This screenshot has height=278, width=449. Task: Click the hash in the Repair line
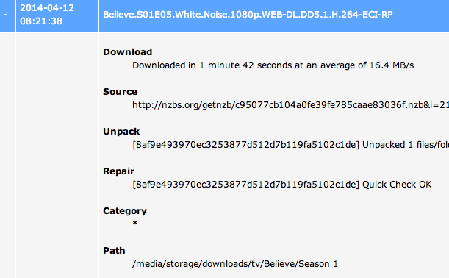pos(245,185)
